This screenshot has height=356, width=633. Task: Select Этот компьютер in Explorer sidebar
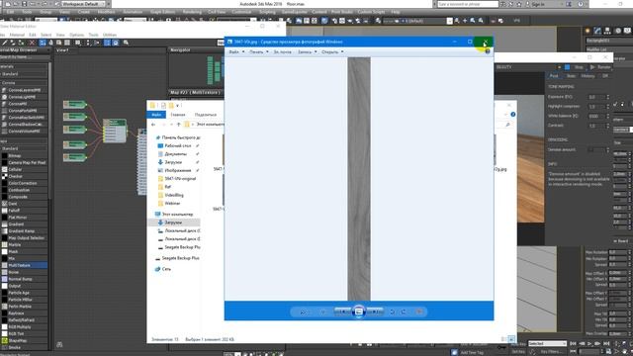(x=177, y=215)
